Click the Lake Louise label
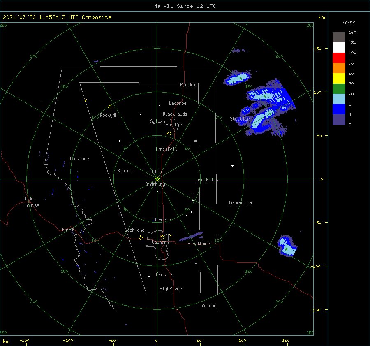Screen dimensions: 370x346 pos(32,202)
